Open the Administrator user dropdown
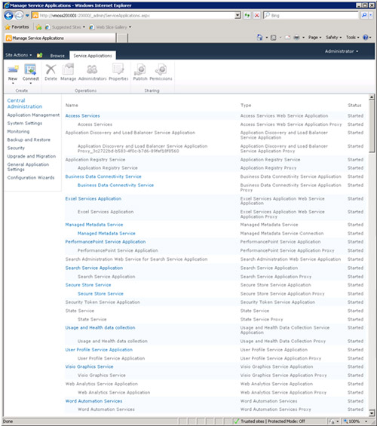377x426 pixels. tap(342, 51)
